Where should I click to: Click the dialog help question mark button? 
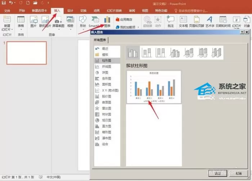pos(242,32)
